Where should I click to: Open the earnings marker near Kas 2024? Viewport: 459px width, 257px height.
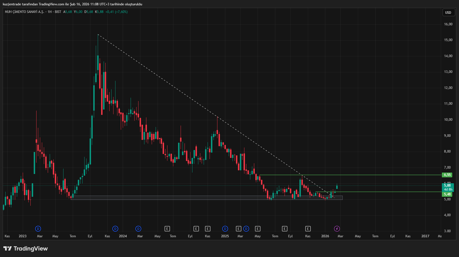click(x=208, y=229)
